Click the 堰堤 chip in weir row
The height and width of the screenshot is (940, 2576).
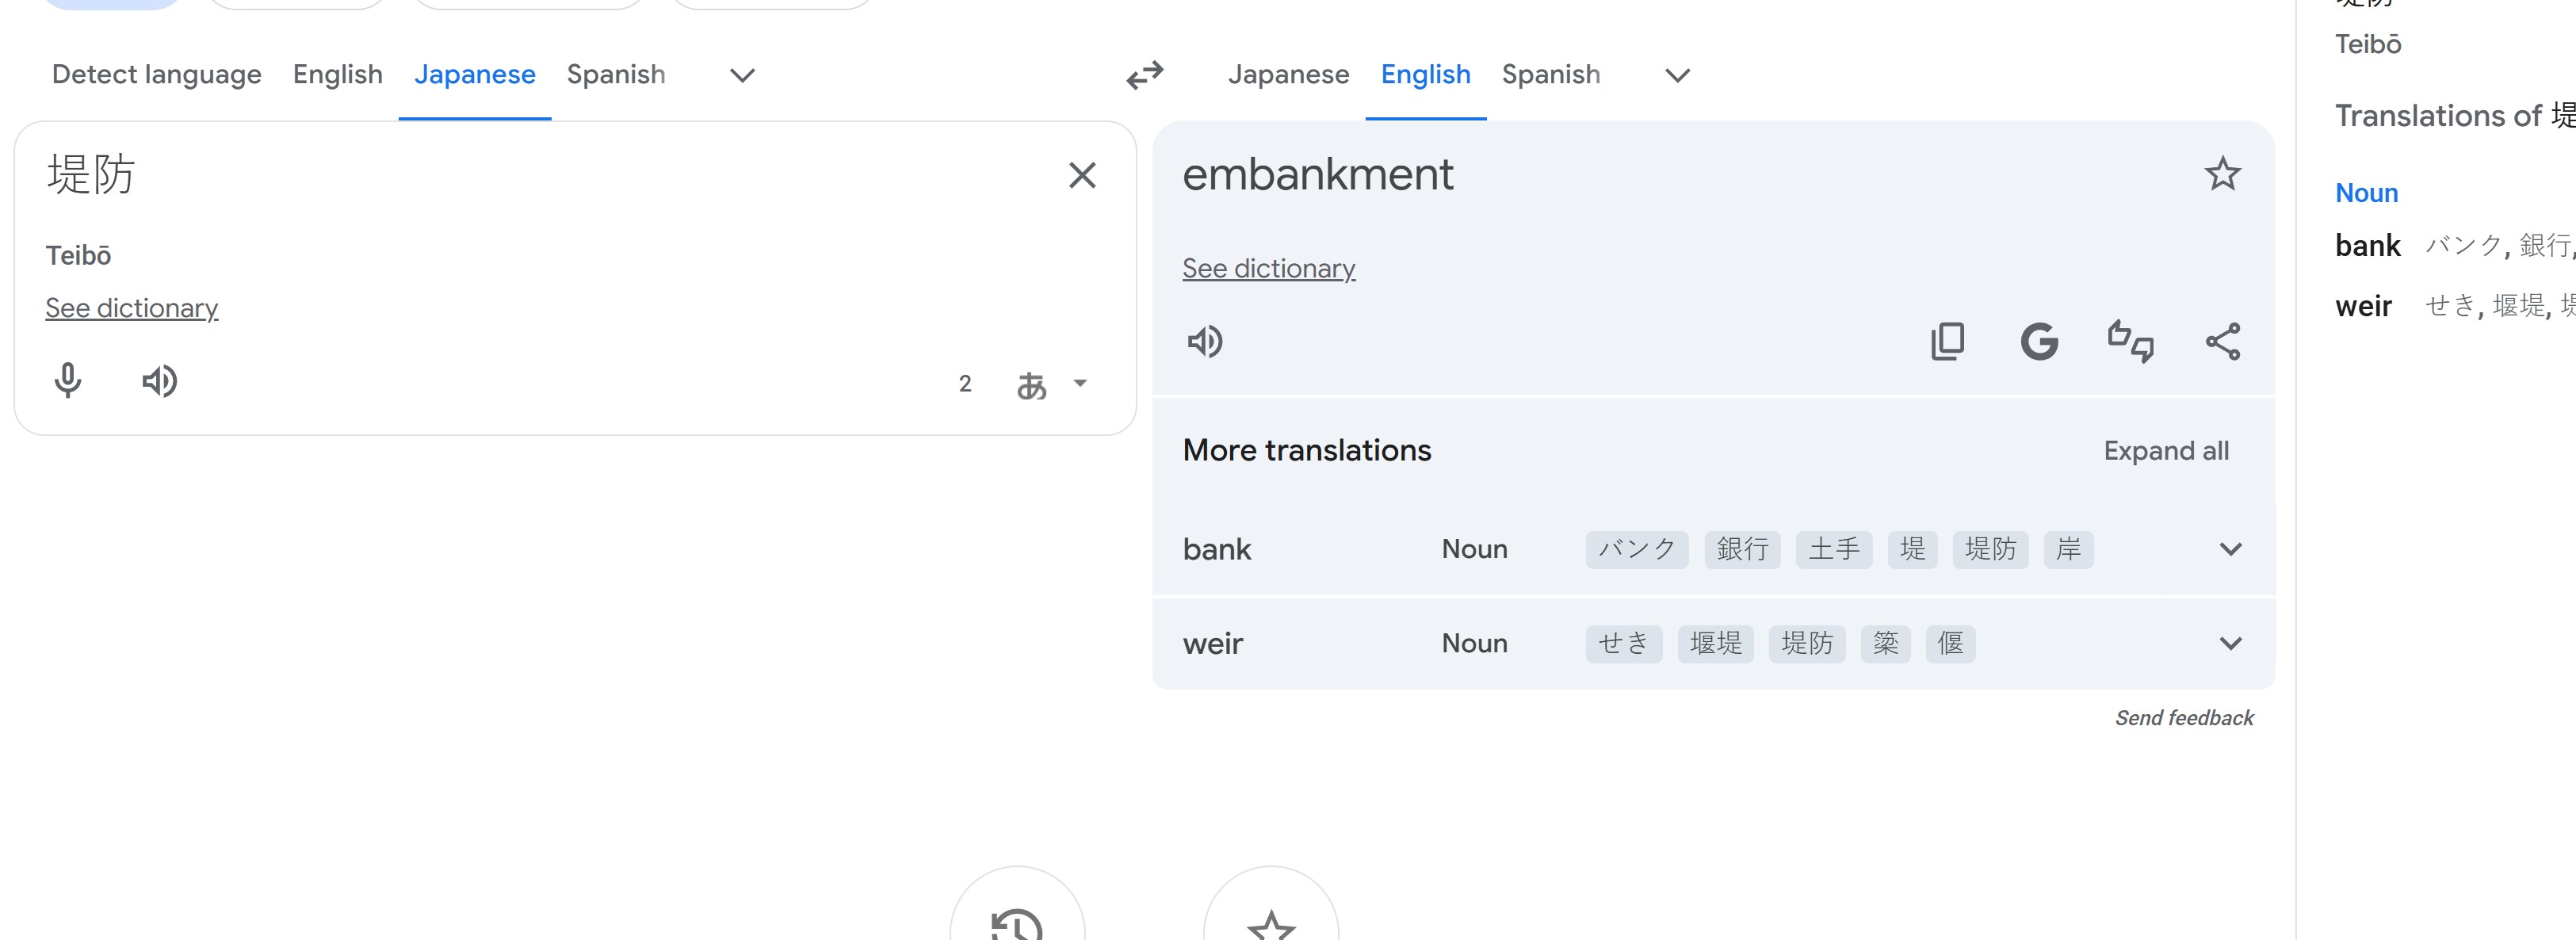pos(1716,643)
